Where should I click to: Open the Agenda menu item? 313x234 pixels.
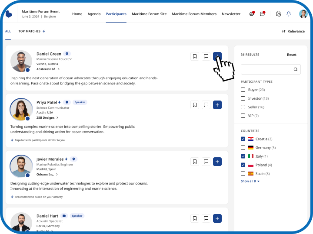tap(94, 14)
